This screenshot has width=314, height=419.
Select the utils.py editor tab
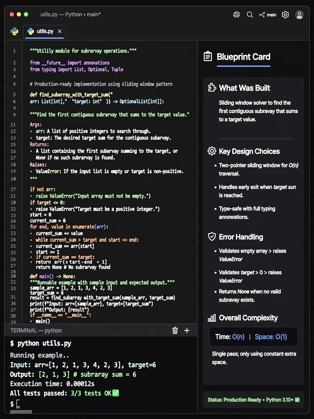[44, 31]
